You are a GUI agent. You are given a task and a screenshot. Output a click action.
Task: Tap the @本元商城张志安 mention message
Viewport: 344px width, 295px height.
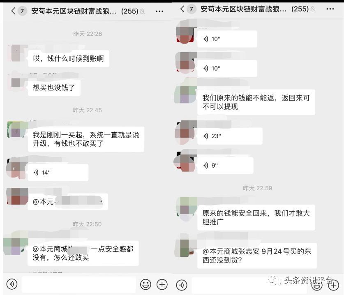point(257,256)
